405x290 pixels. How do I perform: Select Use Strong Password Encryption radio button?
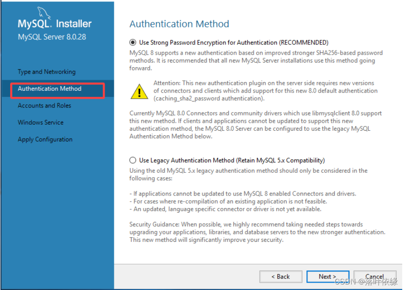[x=133, y=43]
